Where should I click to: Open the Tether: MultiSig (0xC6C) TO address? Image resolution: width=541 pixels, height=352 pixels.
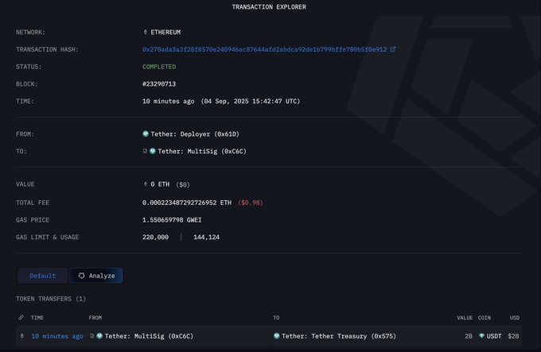pyautogui.click(x=202, y=151)
